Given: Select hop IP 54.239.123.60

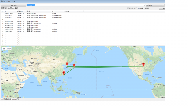Looking at the screenshot, I should (x=9, y=23).
